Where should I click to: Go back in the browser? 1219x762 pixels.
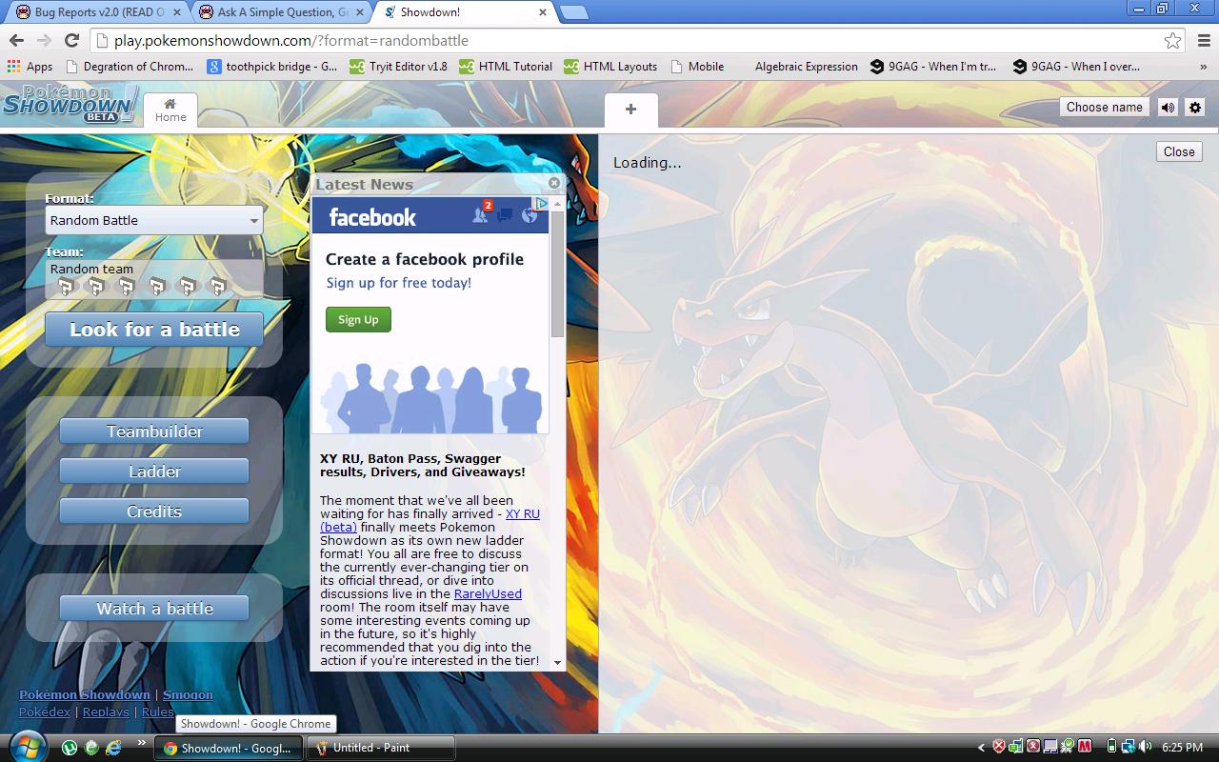pyautogui.click(x=16, y=40)
